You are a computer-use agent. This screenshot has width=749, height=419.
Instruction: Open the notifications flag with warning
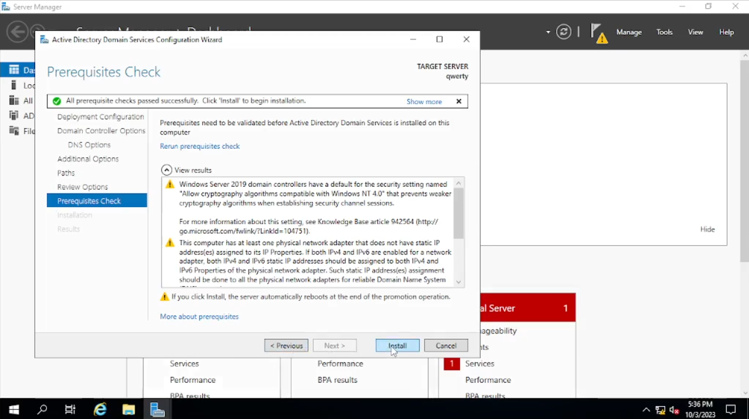pyautogui.click(x=598, y=33)
